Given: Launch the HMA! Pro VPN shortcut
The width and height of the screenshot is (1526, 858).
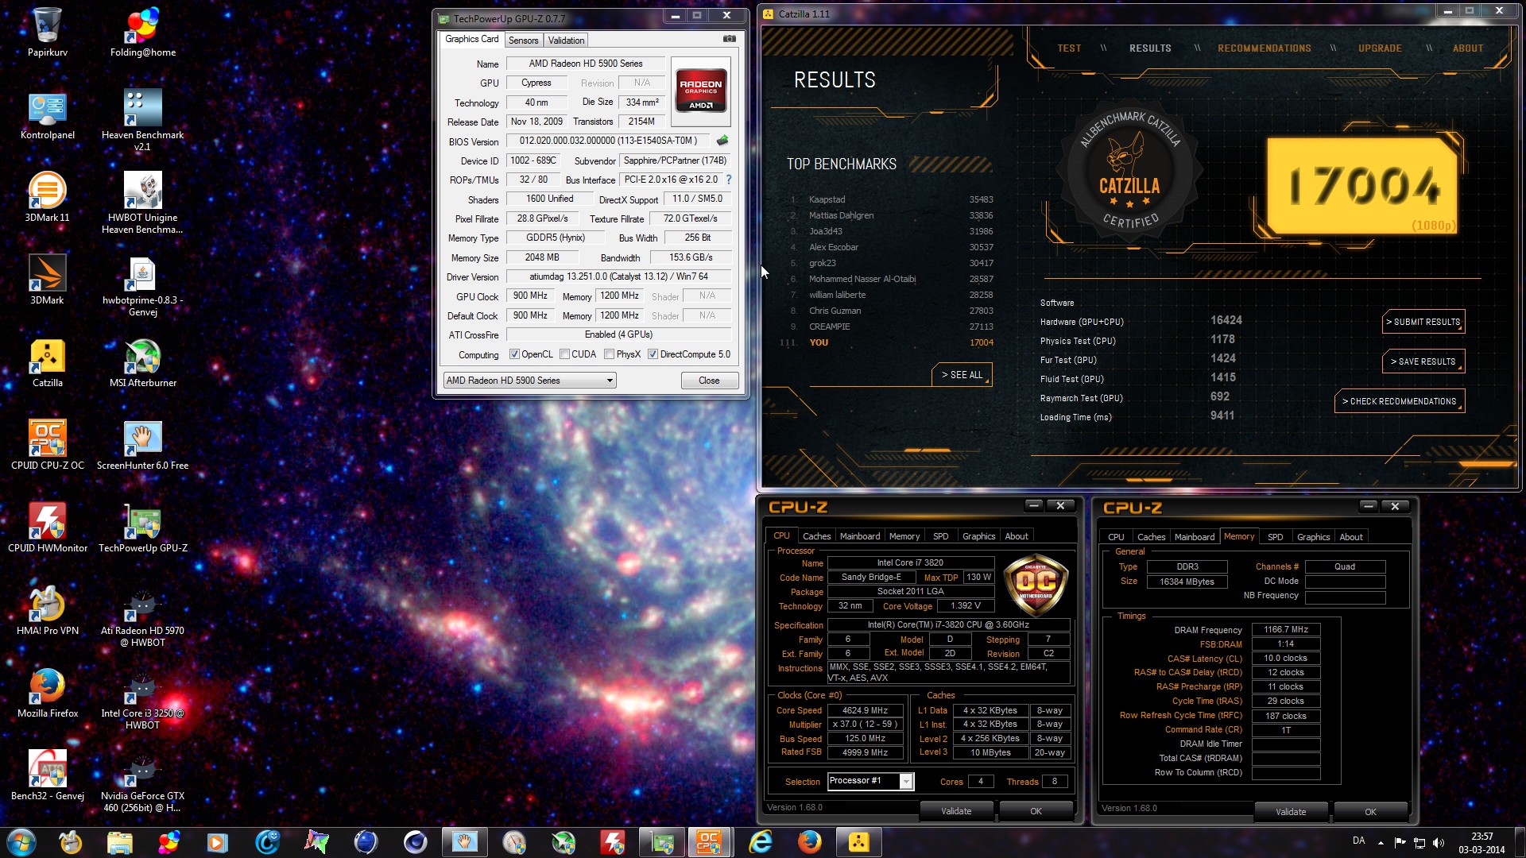Looking at the screenshot, I should (47, 610).
